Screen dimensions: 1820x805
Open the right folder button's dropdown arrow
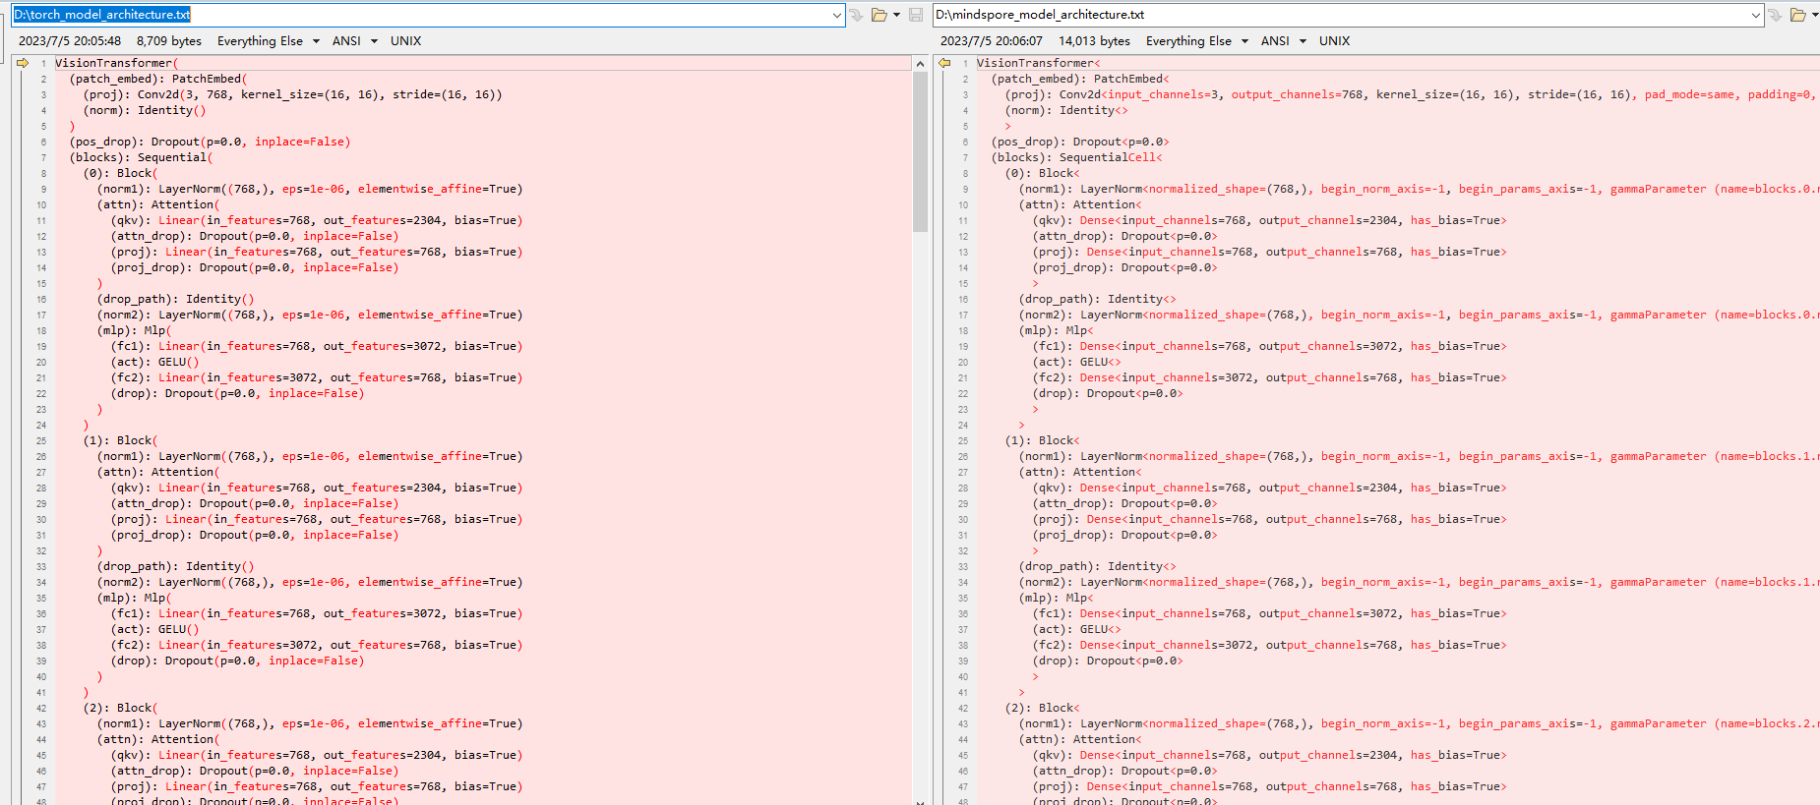(x=1814, y=15)
